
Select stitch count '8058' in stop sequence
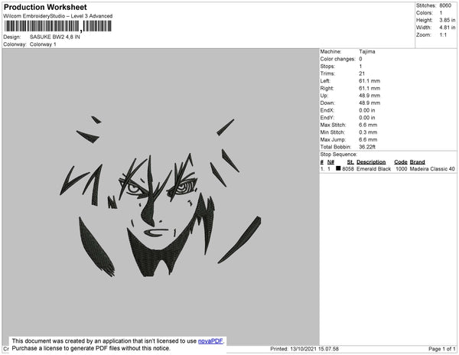(x=348, y=169)
